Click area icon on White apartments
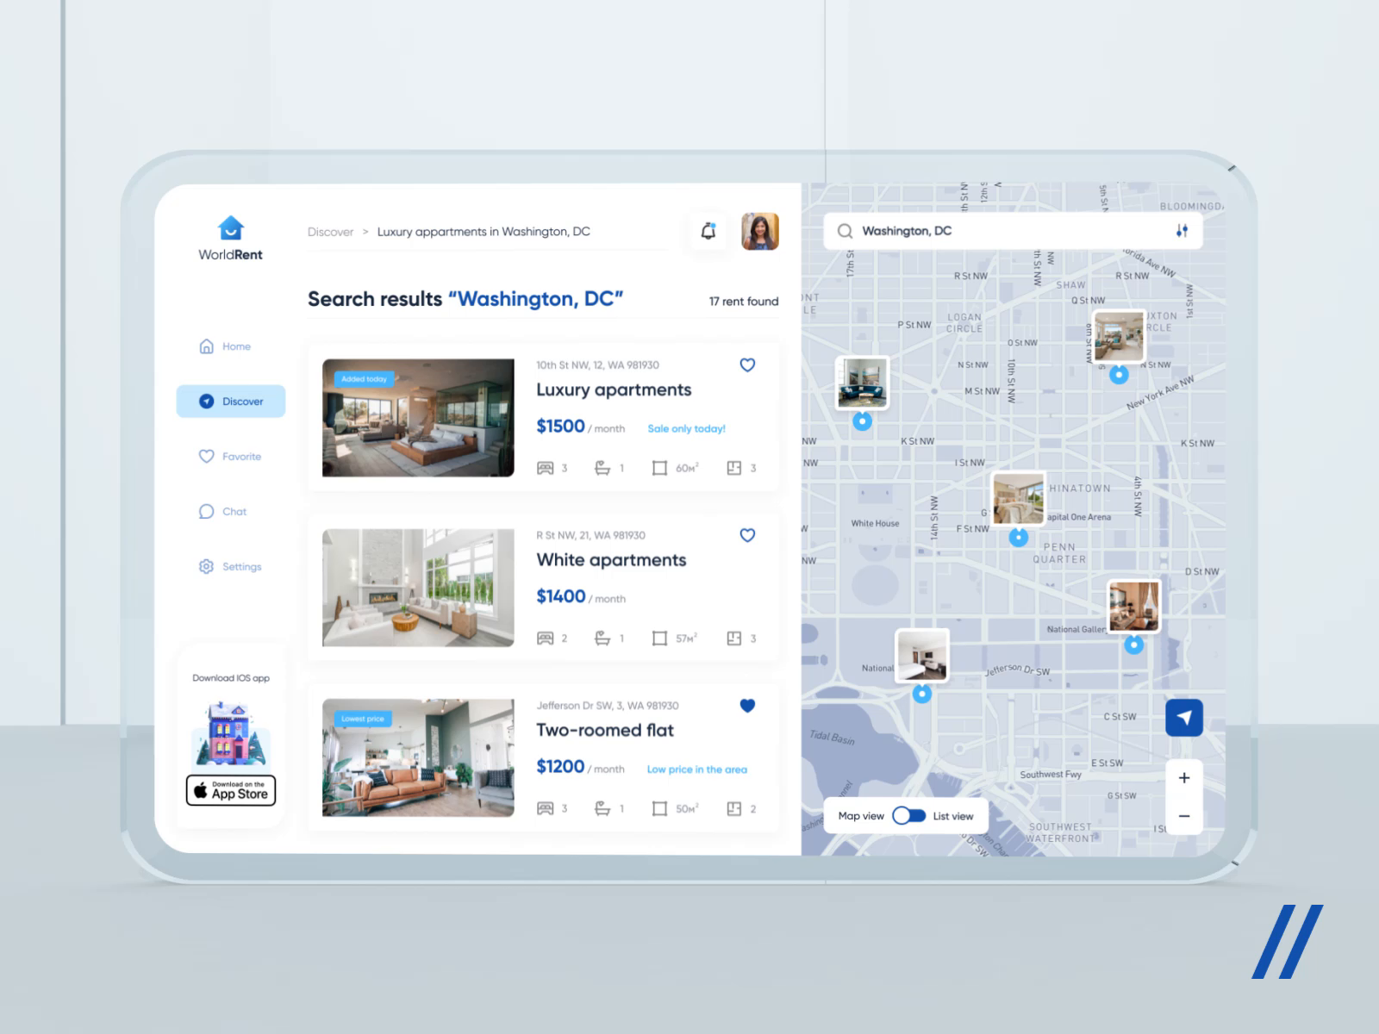Image resolution: width=1379 pixels, height=1034 pixels. click(x=659, y=638)
